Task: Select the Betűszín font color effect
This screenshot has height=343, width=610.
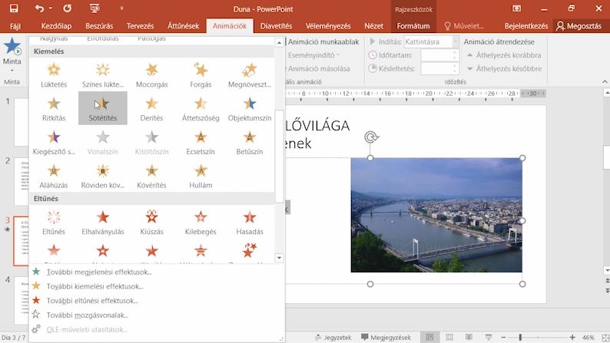Action: point(250,142)
